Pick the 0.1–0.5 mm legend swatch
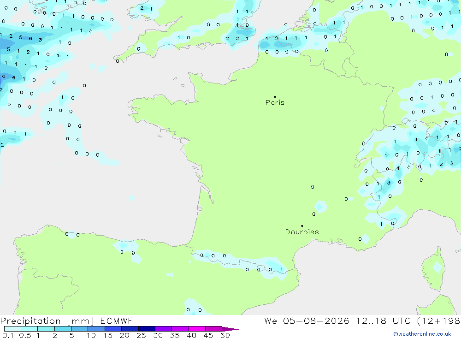The height and width of the screenshot is (338, 461). [12, 329]
